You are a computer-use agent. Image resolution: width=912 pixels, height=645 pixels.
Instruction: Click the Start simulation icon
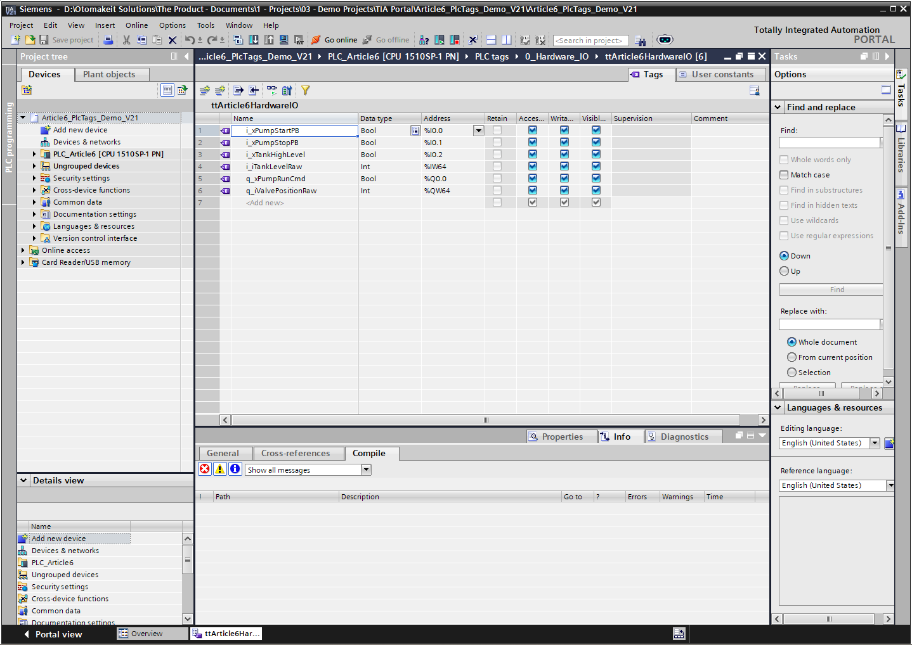[x=283, y=40]
